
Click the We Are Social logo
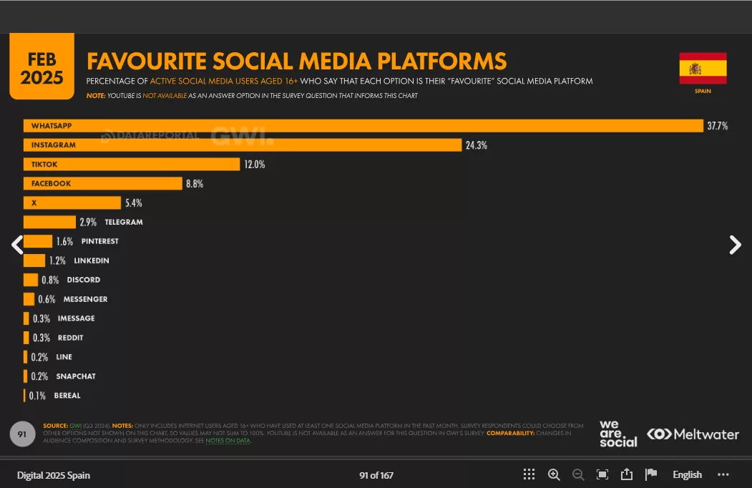coord(618,434)
